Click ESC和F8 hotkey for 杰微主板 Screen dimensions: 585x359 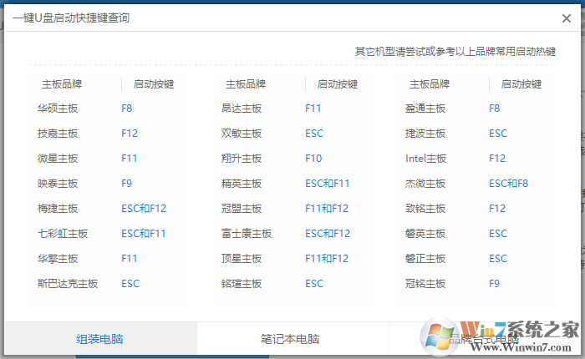click(509, 184)
